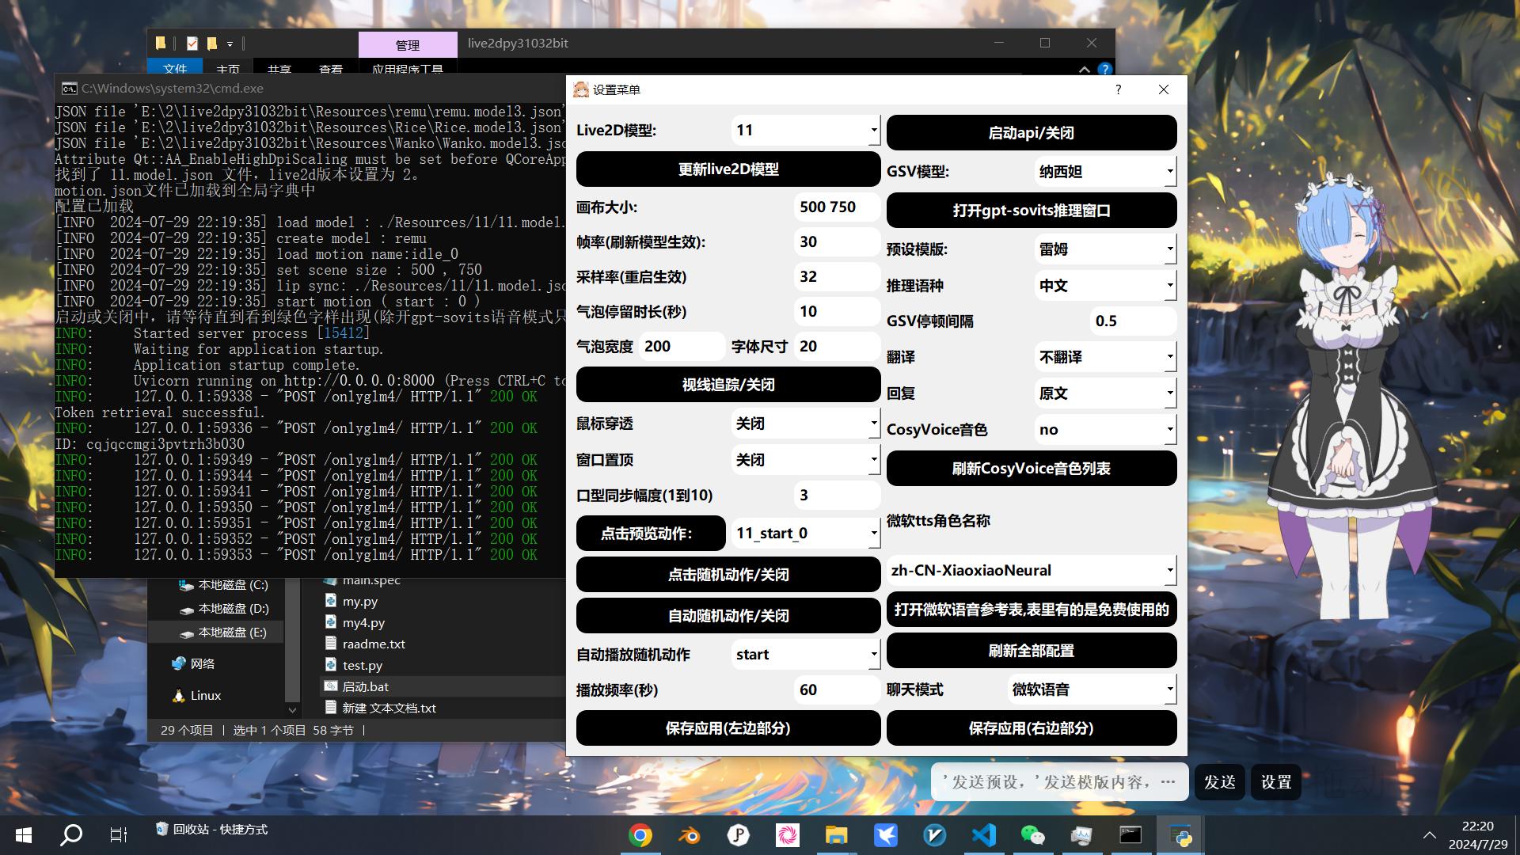This screenshot has width=1520, height=855.
Task: Open the Explorer help icon
Action: [1105, 70]
